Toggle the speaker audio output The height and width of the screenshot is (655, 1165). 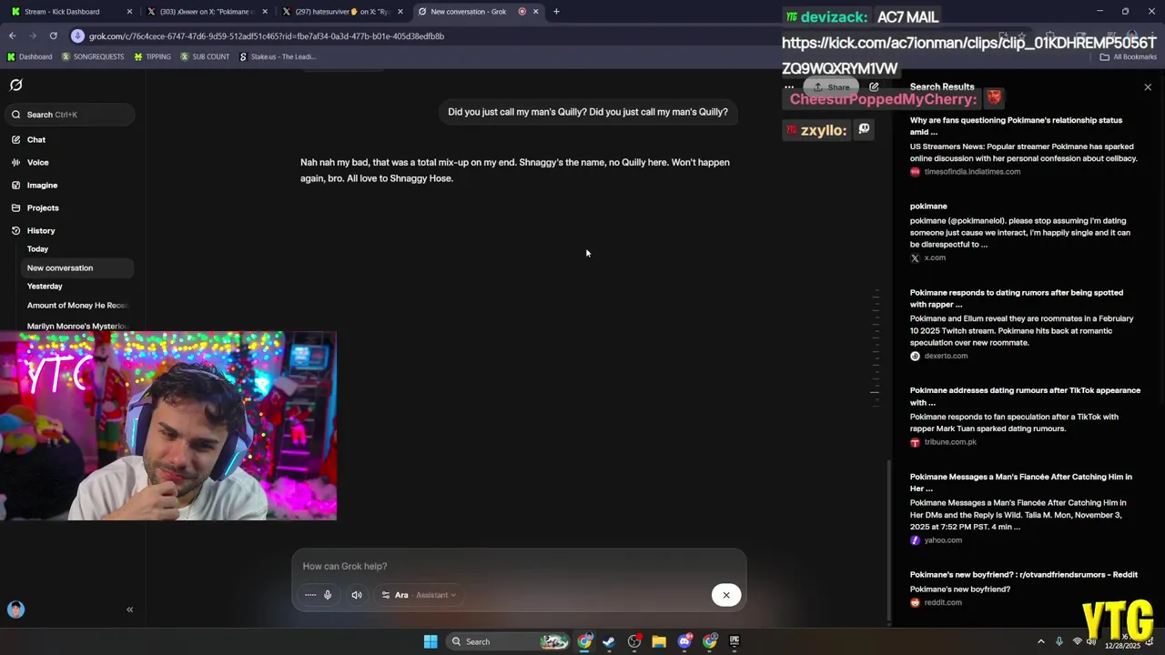(x=357, y=595)
